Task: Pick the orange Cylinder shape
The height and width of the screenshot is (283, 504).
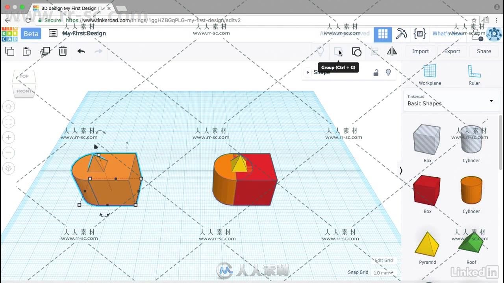Action: click(x=471, y=191)
